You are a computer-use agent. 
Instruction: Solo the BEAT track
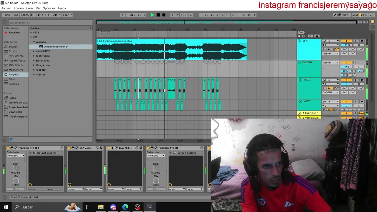pyautogui.click(x=355, y=41)
